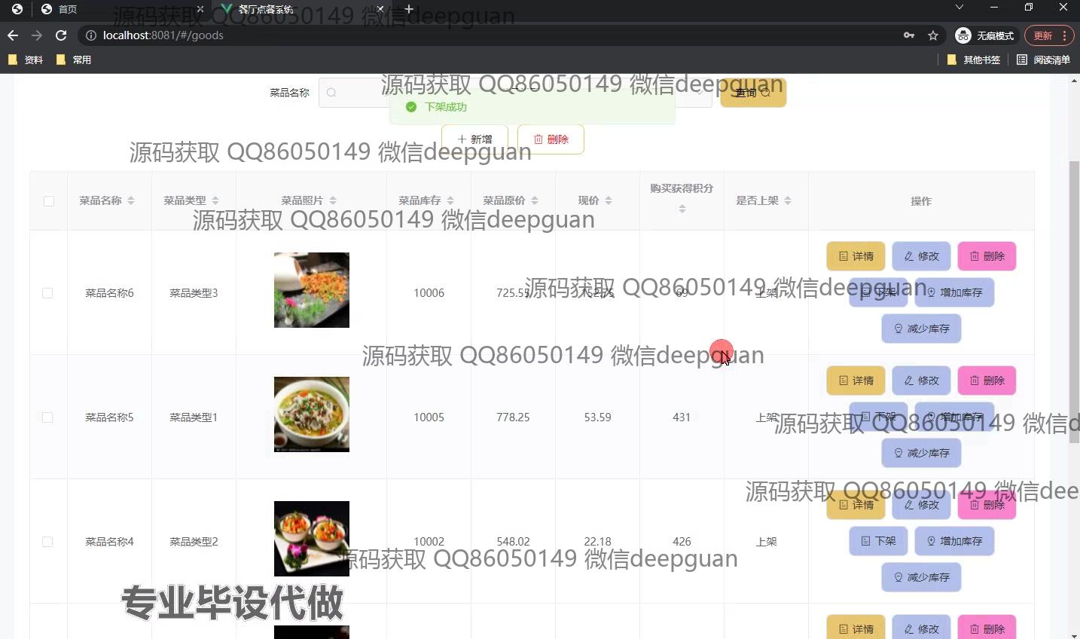Check the box for 菜品名称5 row

[x=47, y=417]
